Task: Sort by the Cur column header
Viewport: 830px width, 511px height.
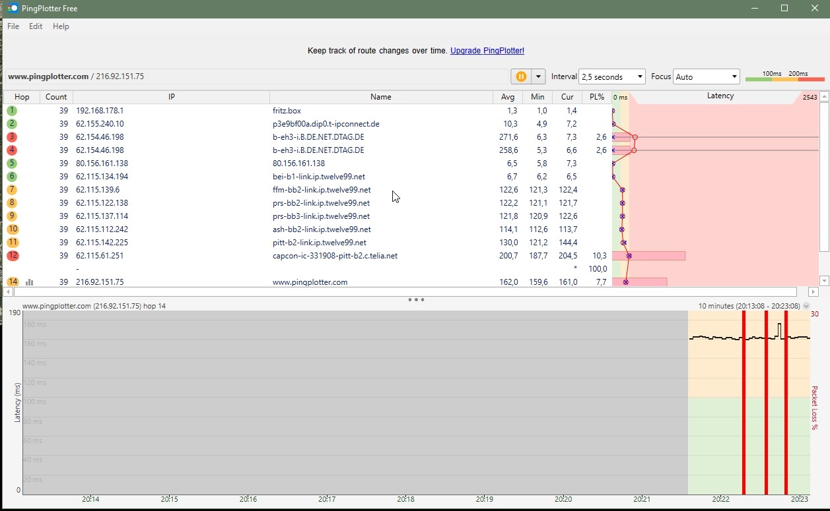Action: pyautogui.click(x=567, y=97)
